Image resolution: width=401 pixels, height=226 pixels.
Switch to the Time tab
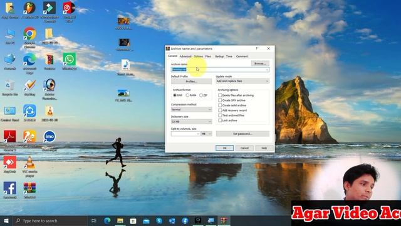(x=229, y=56)
